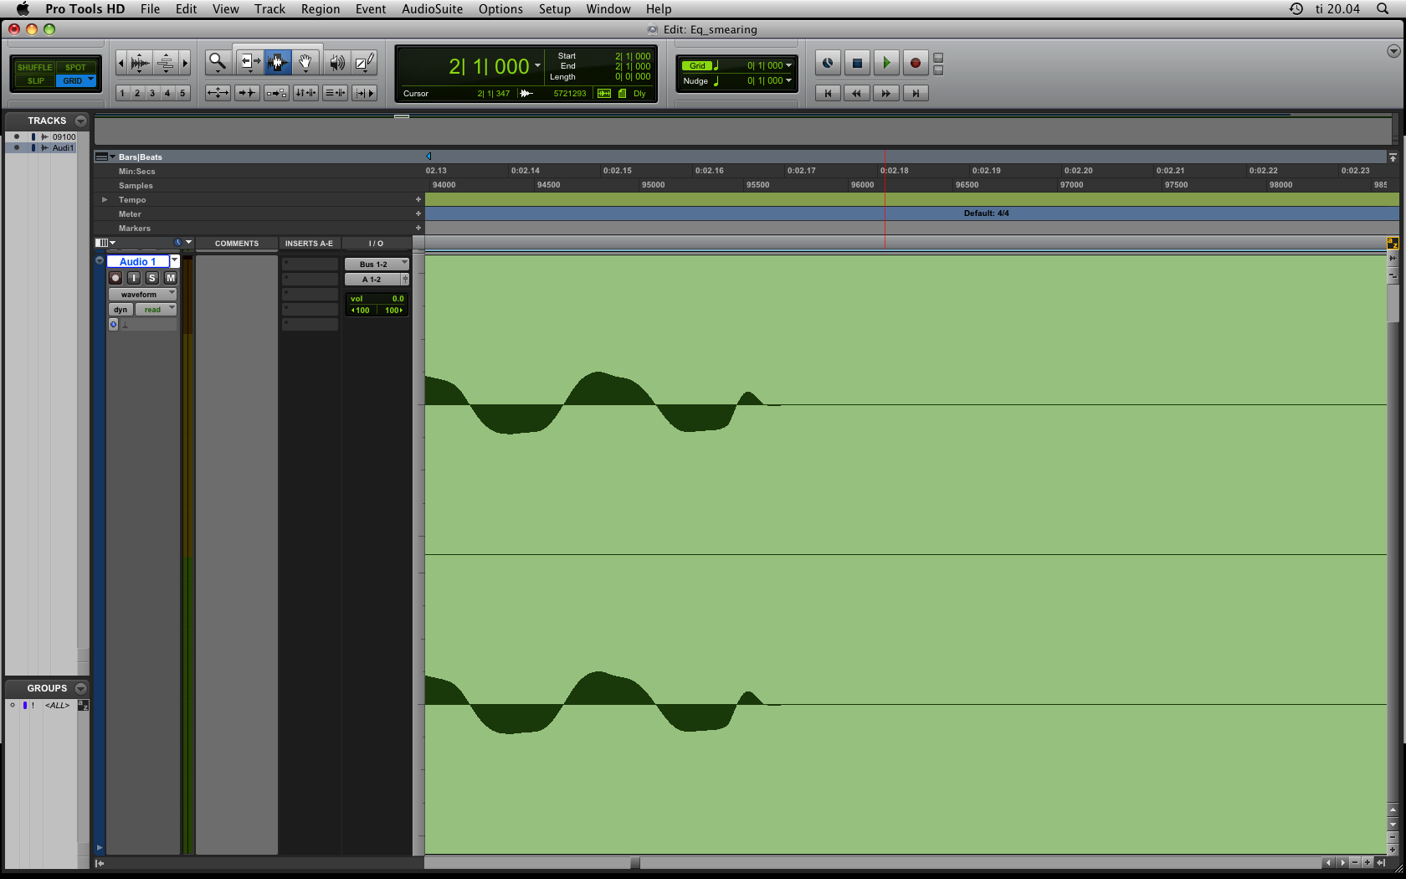
Task: Select the Zoomer tool
Action: [x=218, y=62]
